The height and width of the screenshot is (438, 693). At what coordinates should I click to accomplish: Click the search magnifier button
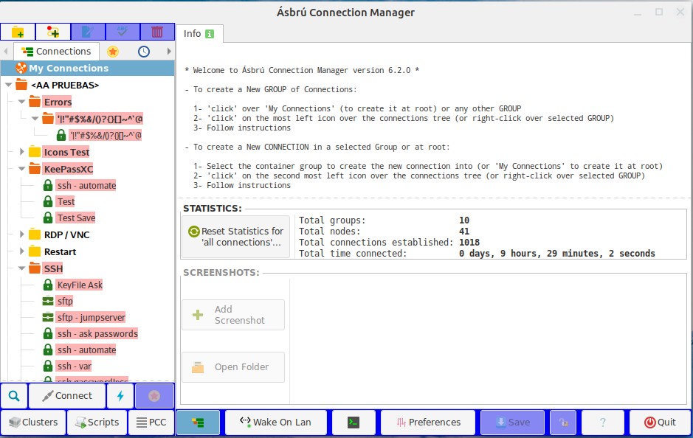click(14, 396)
